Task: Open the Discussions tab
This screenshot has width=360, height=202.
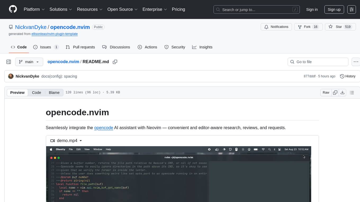Action: pyautogui.click(x=116, y=47)
